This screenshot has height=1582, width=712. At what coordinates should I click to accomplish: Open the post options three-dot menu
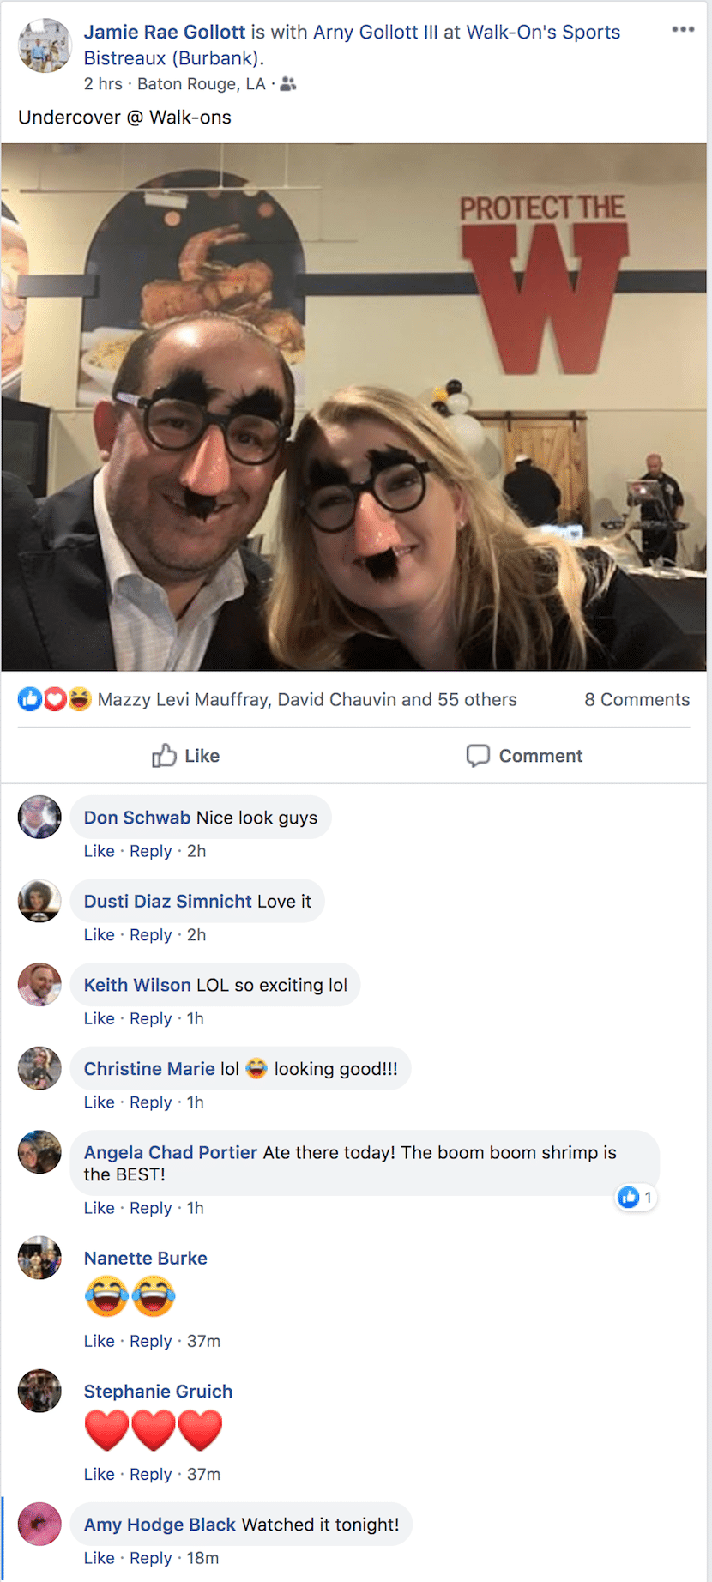683,29
